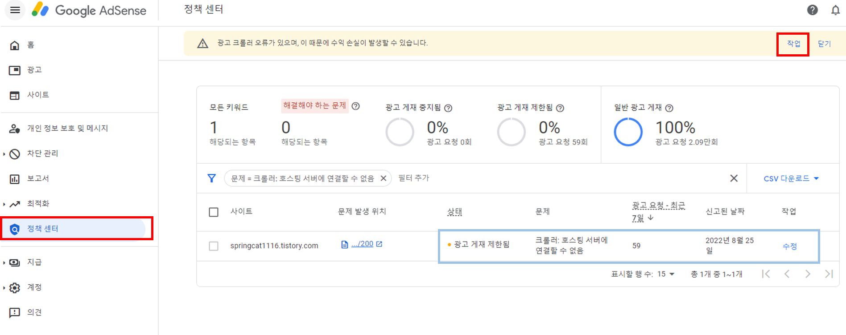Click the 광고 게재 제한됨 0% ring
The image size is (846, 335).
[512, 132]
